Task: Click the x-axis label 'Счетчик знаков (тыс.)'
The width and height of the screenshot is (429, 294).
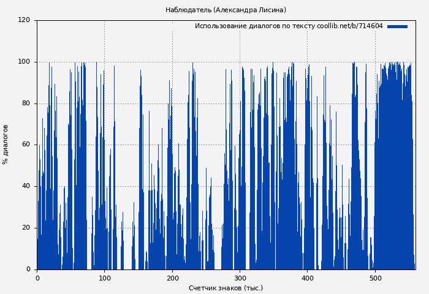Action: pos(226,288)
